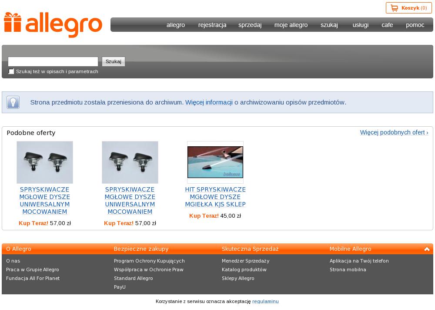Screen dimensions: 435x310
Task: Click the Szukaj search button
Action: [x=114, y=61]
